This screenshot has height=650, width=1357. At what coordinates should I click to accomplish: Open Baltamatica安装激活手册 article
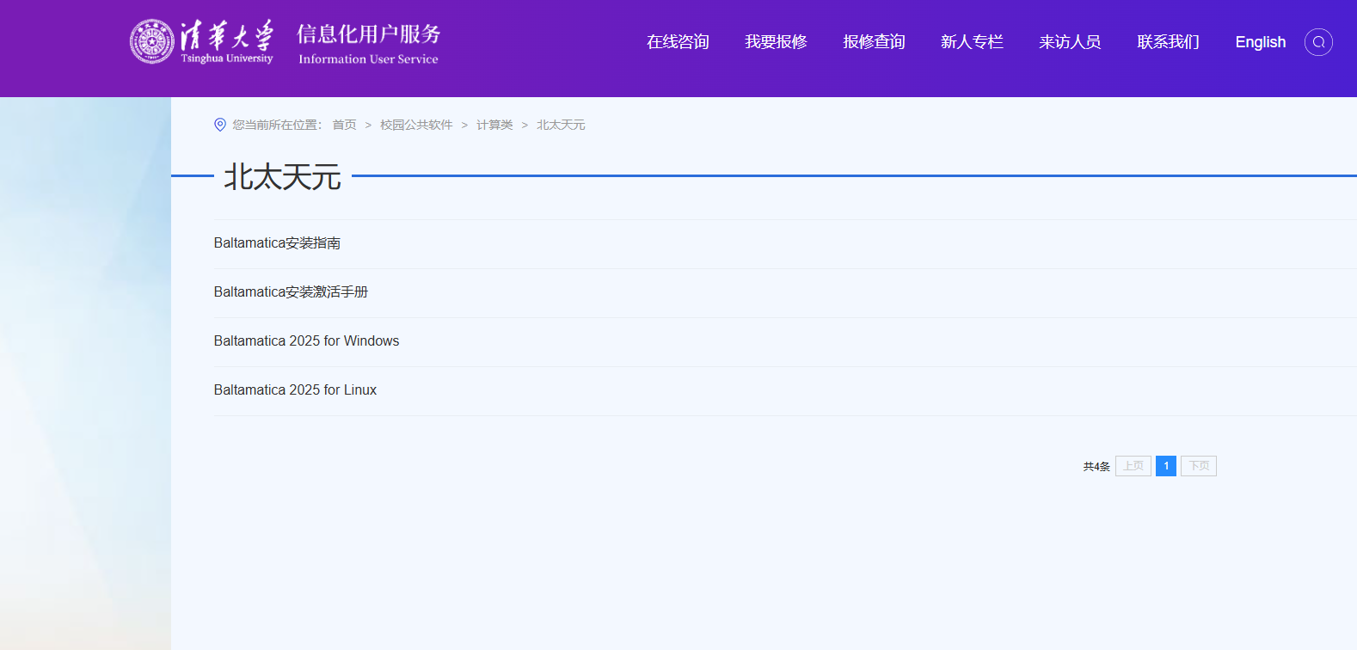pyautogui.click(x=291, y=292)
